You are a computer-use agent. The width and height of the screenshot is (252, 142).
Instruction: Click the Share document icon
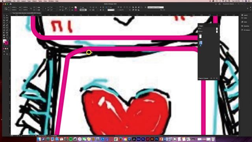pyautogui.click(x=220, y=4)
